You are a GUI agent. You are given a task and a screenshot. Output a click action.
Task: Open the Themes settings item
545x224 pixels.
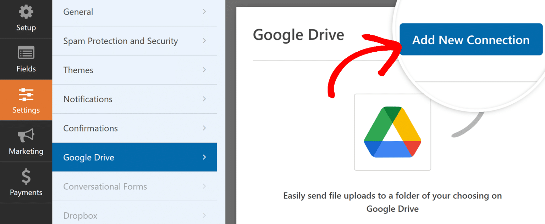tap(135, 70)
